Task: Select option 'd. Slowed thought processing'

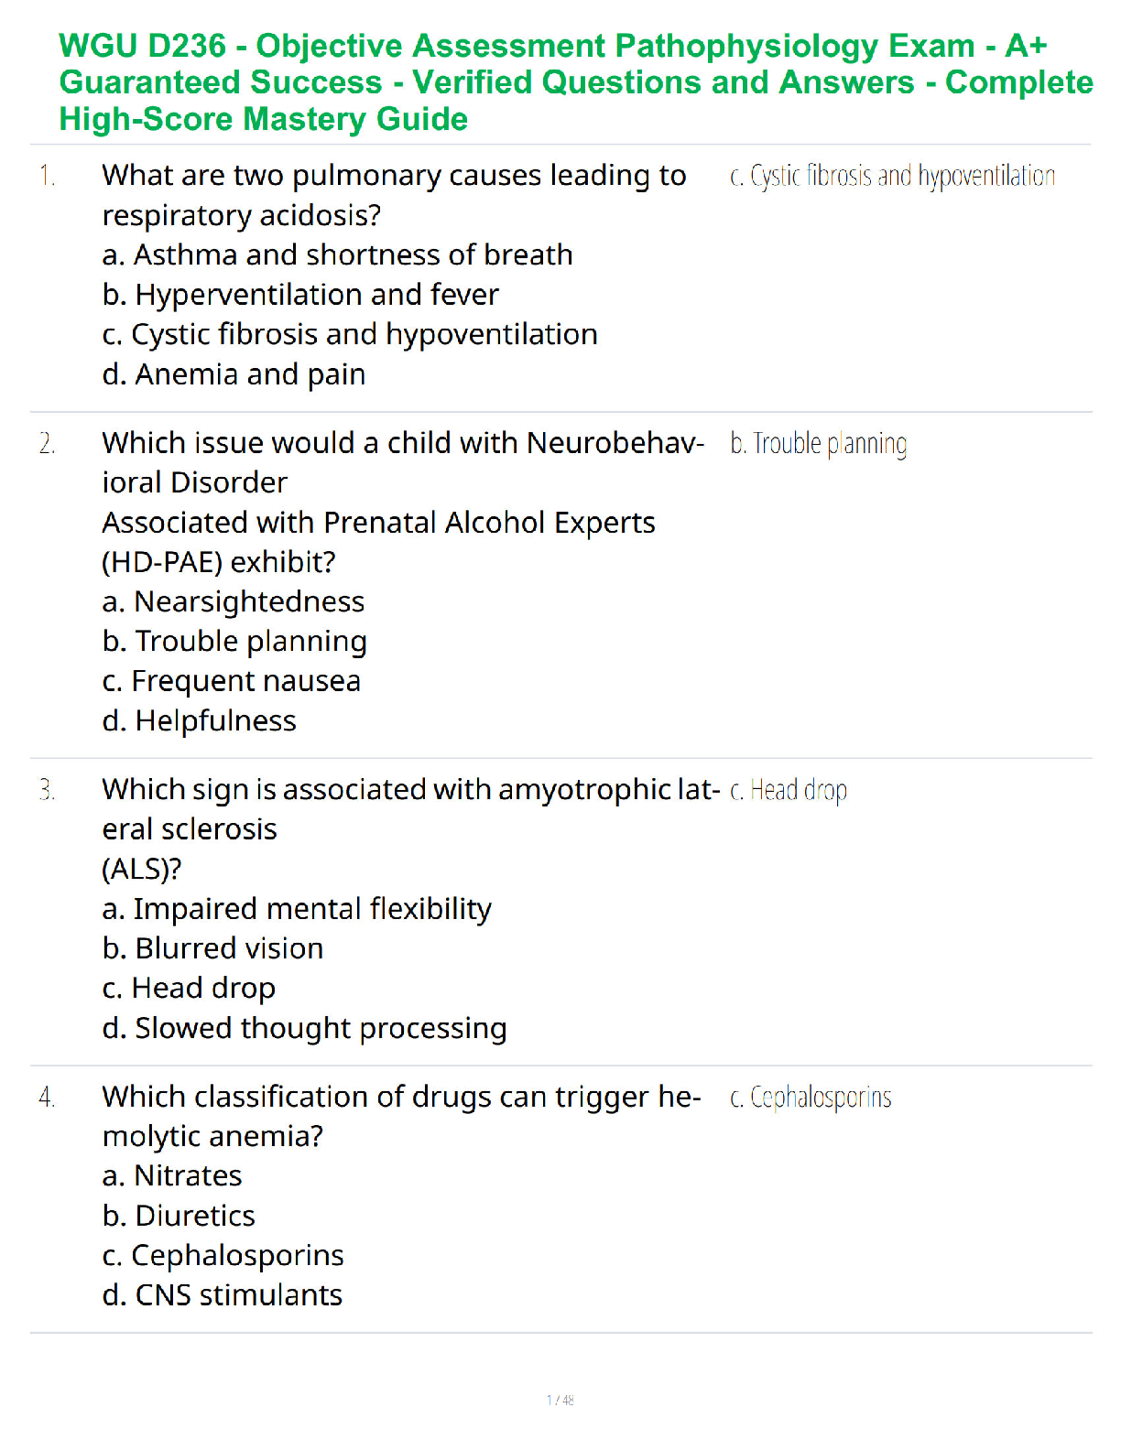Action: 304,1028
